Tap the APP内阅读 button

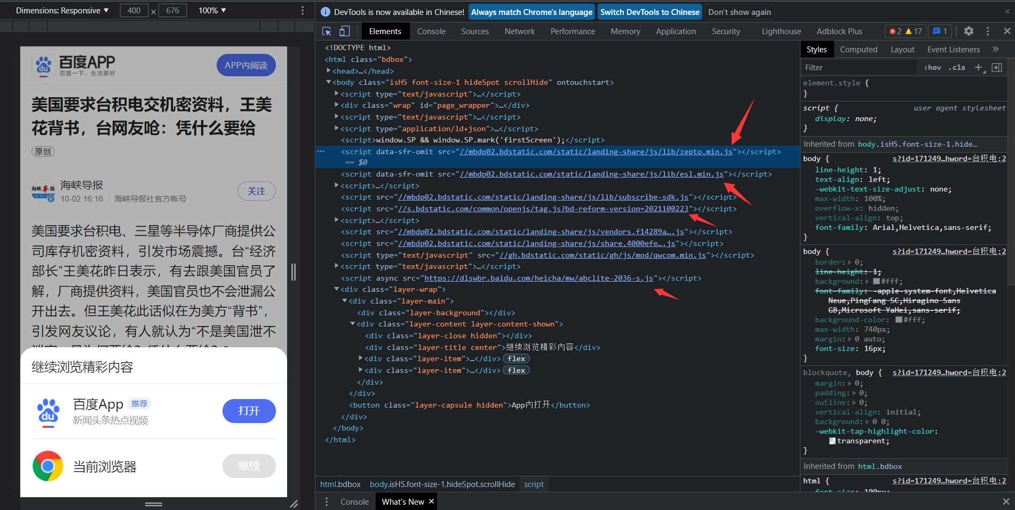click(246, 65)
